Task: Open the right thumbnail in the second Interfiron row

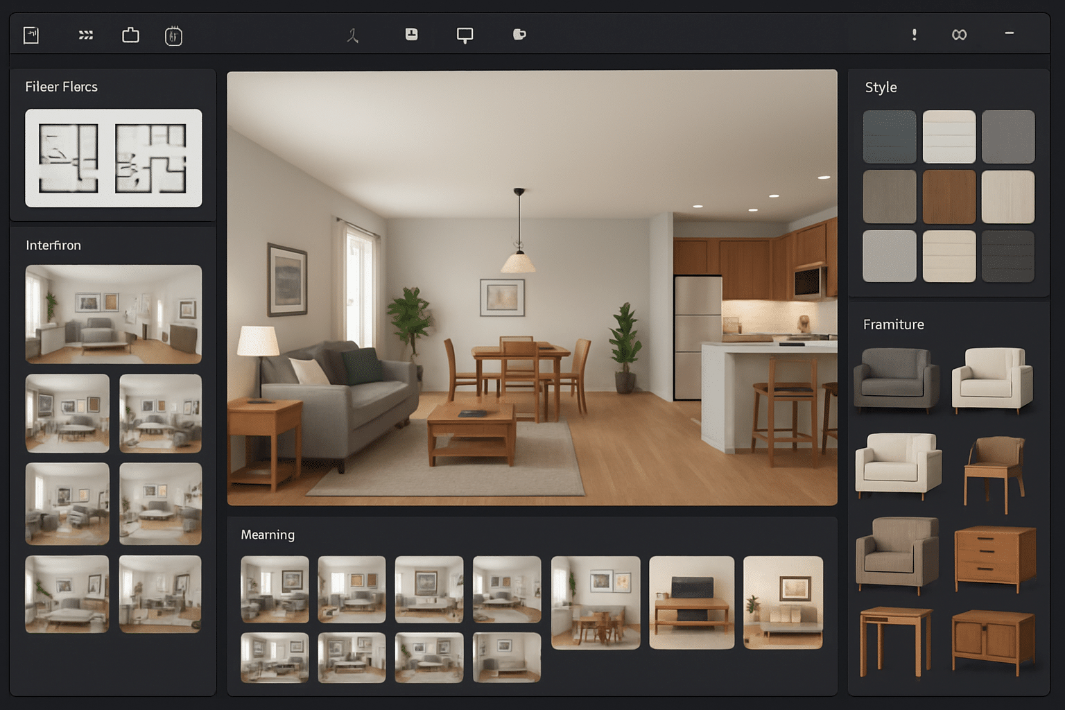Action: [x=160, y=413]
